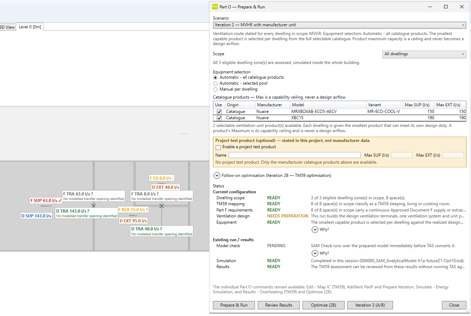The height and width of the screenshot is (316, 471).
Task: Click the Max EXT (l/s) input field
Action: tap(453, 155)
